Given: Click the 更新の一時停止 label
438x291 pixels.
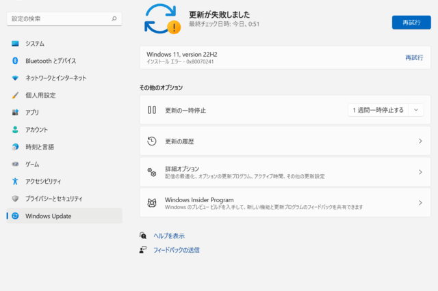Looking at the screenshot, I should pyautogui.click(x=185, y=111).
